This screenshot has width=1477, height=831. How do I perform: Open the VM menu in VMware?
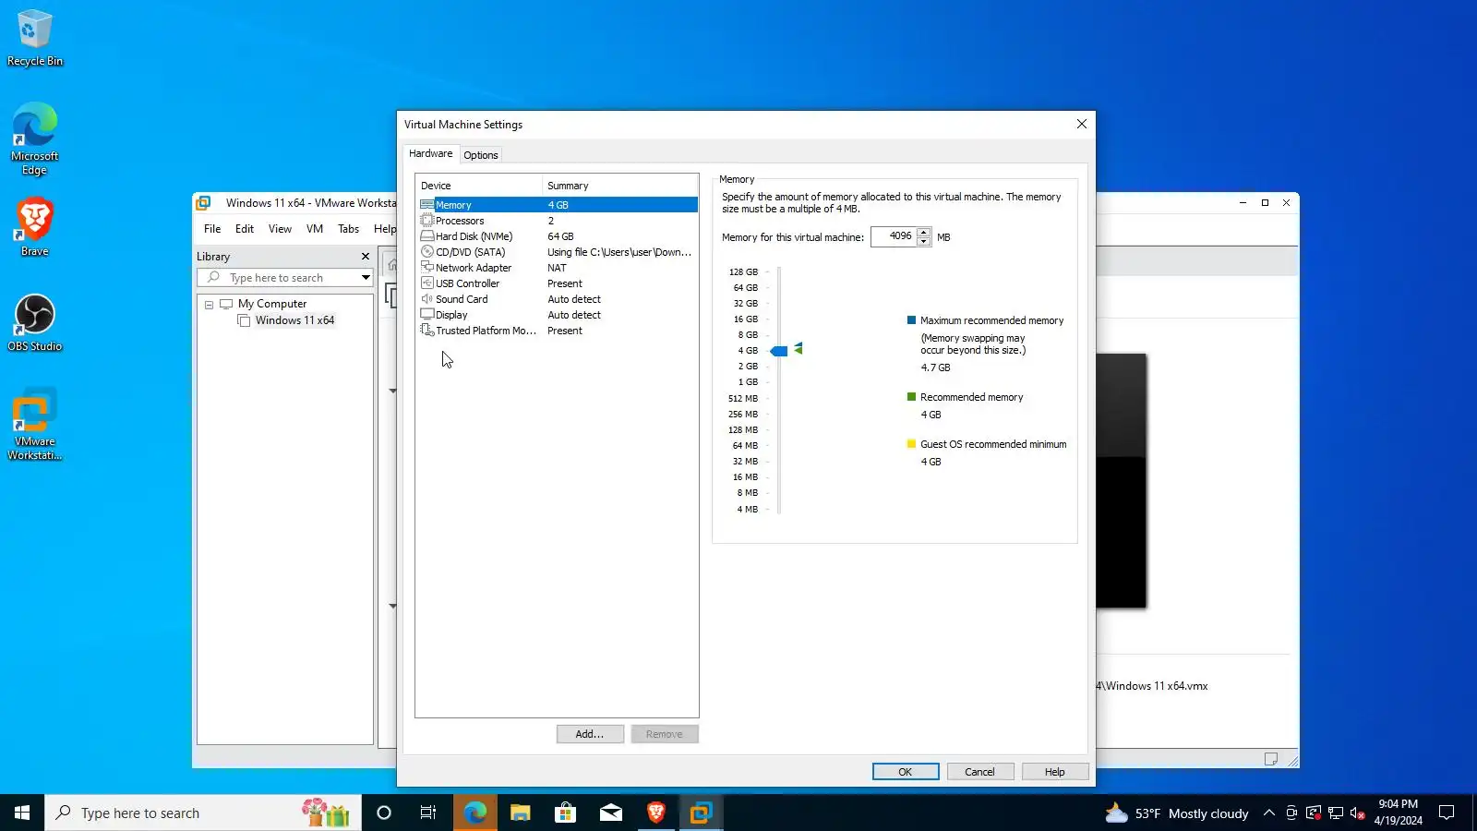tap(315, 229)
